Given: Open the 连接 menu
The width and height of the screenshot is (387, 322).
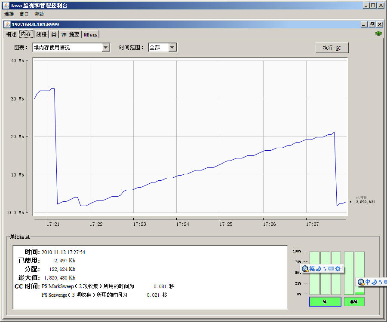Looking at the screenshot, I should pos(9,14).
